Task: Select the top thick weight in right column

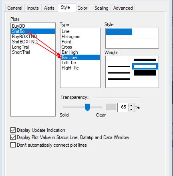Action: [145, 60]
